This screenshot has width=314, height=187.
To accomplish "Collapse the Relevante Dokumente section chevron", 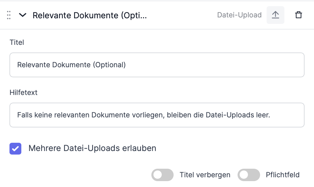I will point(23,15).
